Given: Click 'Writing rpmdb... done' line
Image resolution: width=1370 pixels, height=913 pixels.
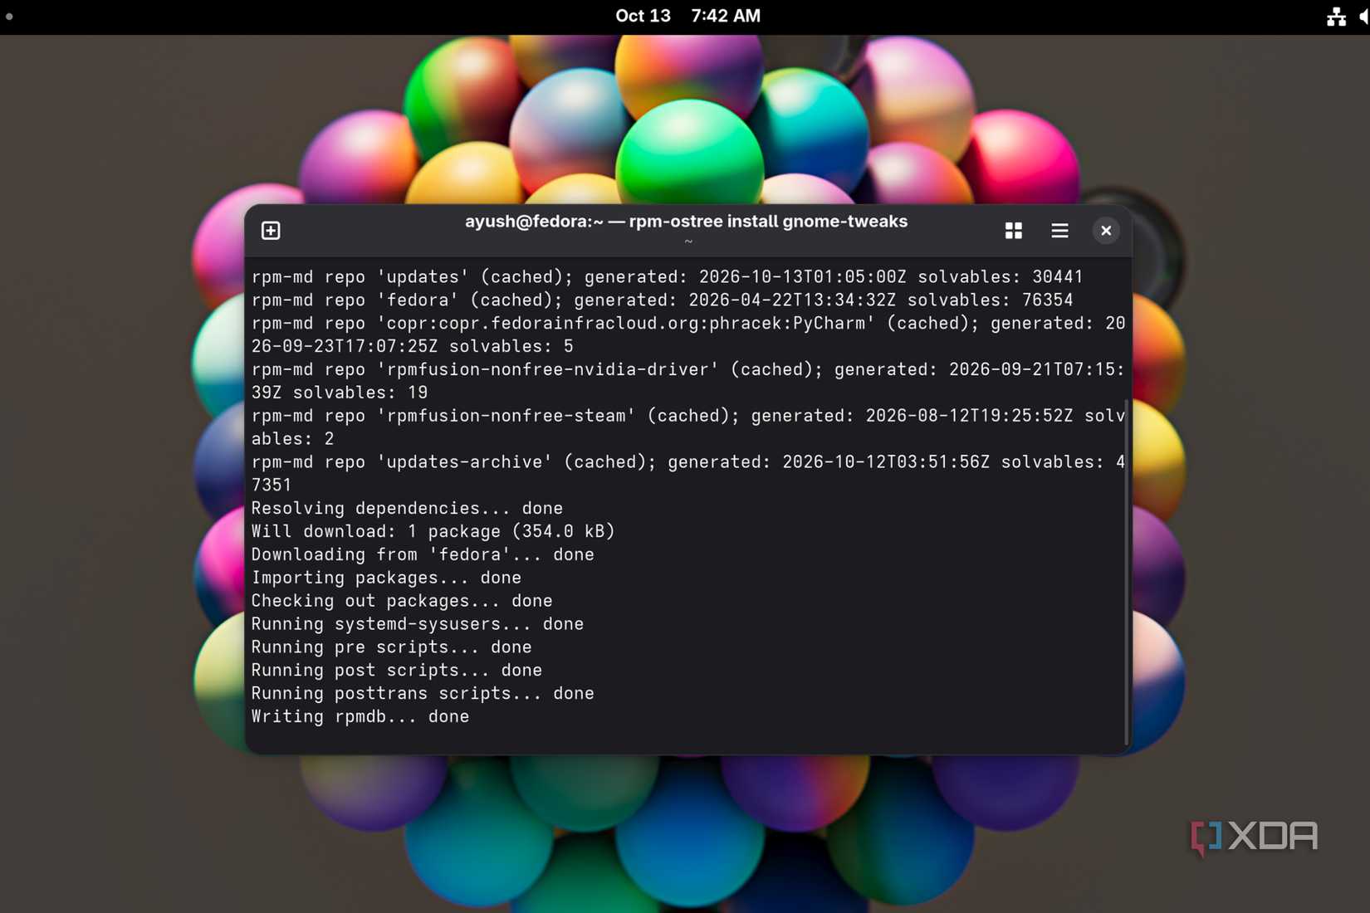Looking at the screenshot, I should click(x=360, y=717).
